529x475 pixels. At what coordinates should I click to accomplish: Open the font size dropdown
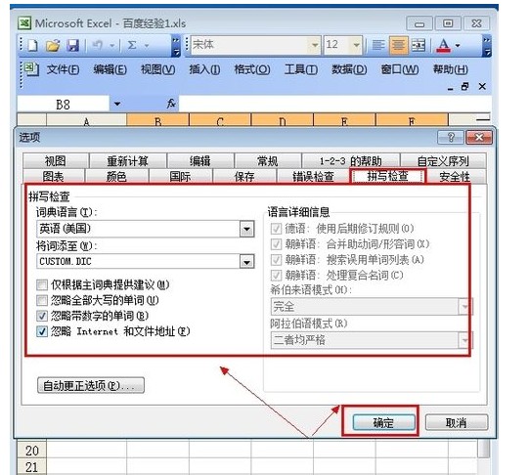(356, 45)
